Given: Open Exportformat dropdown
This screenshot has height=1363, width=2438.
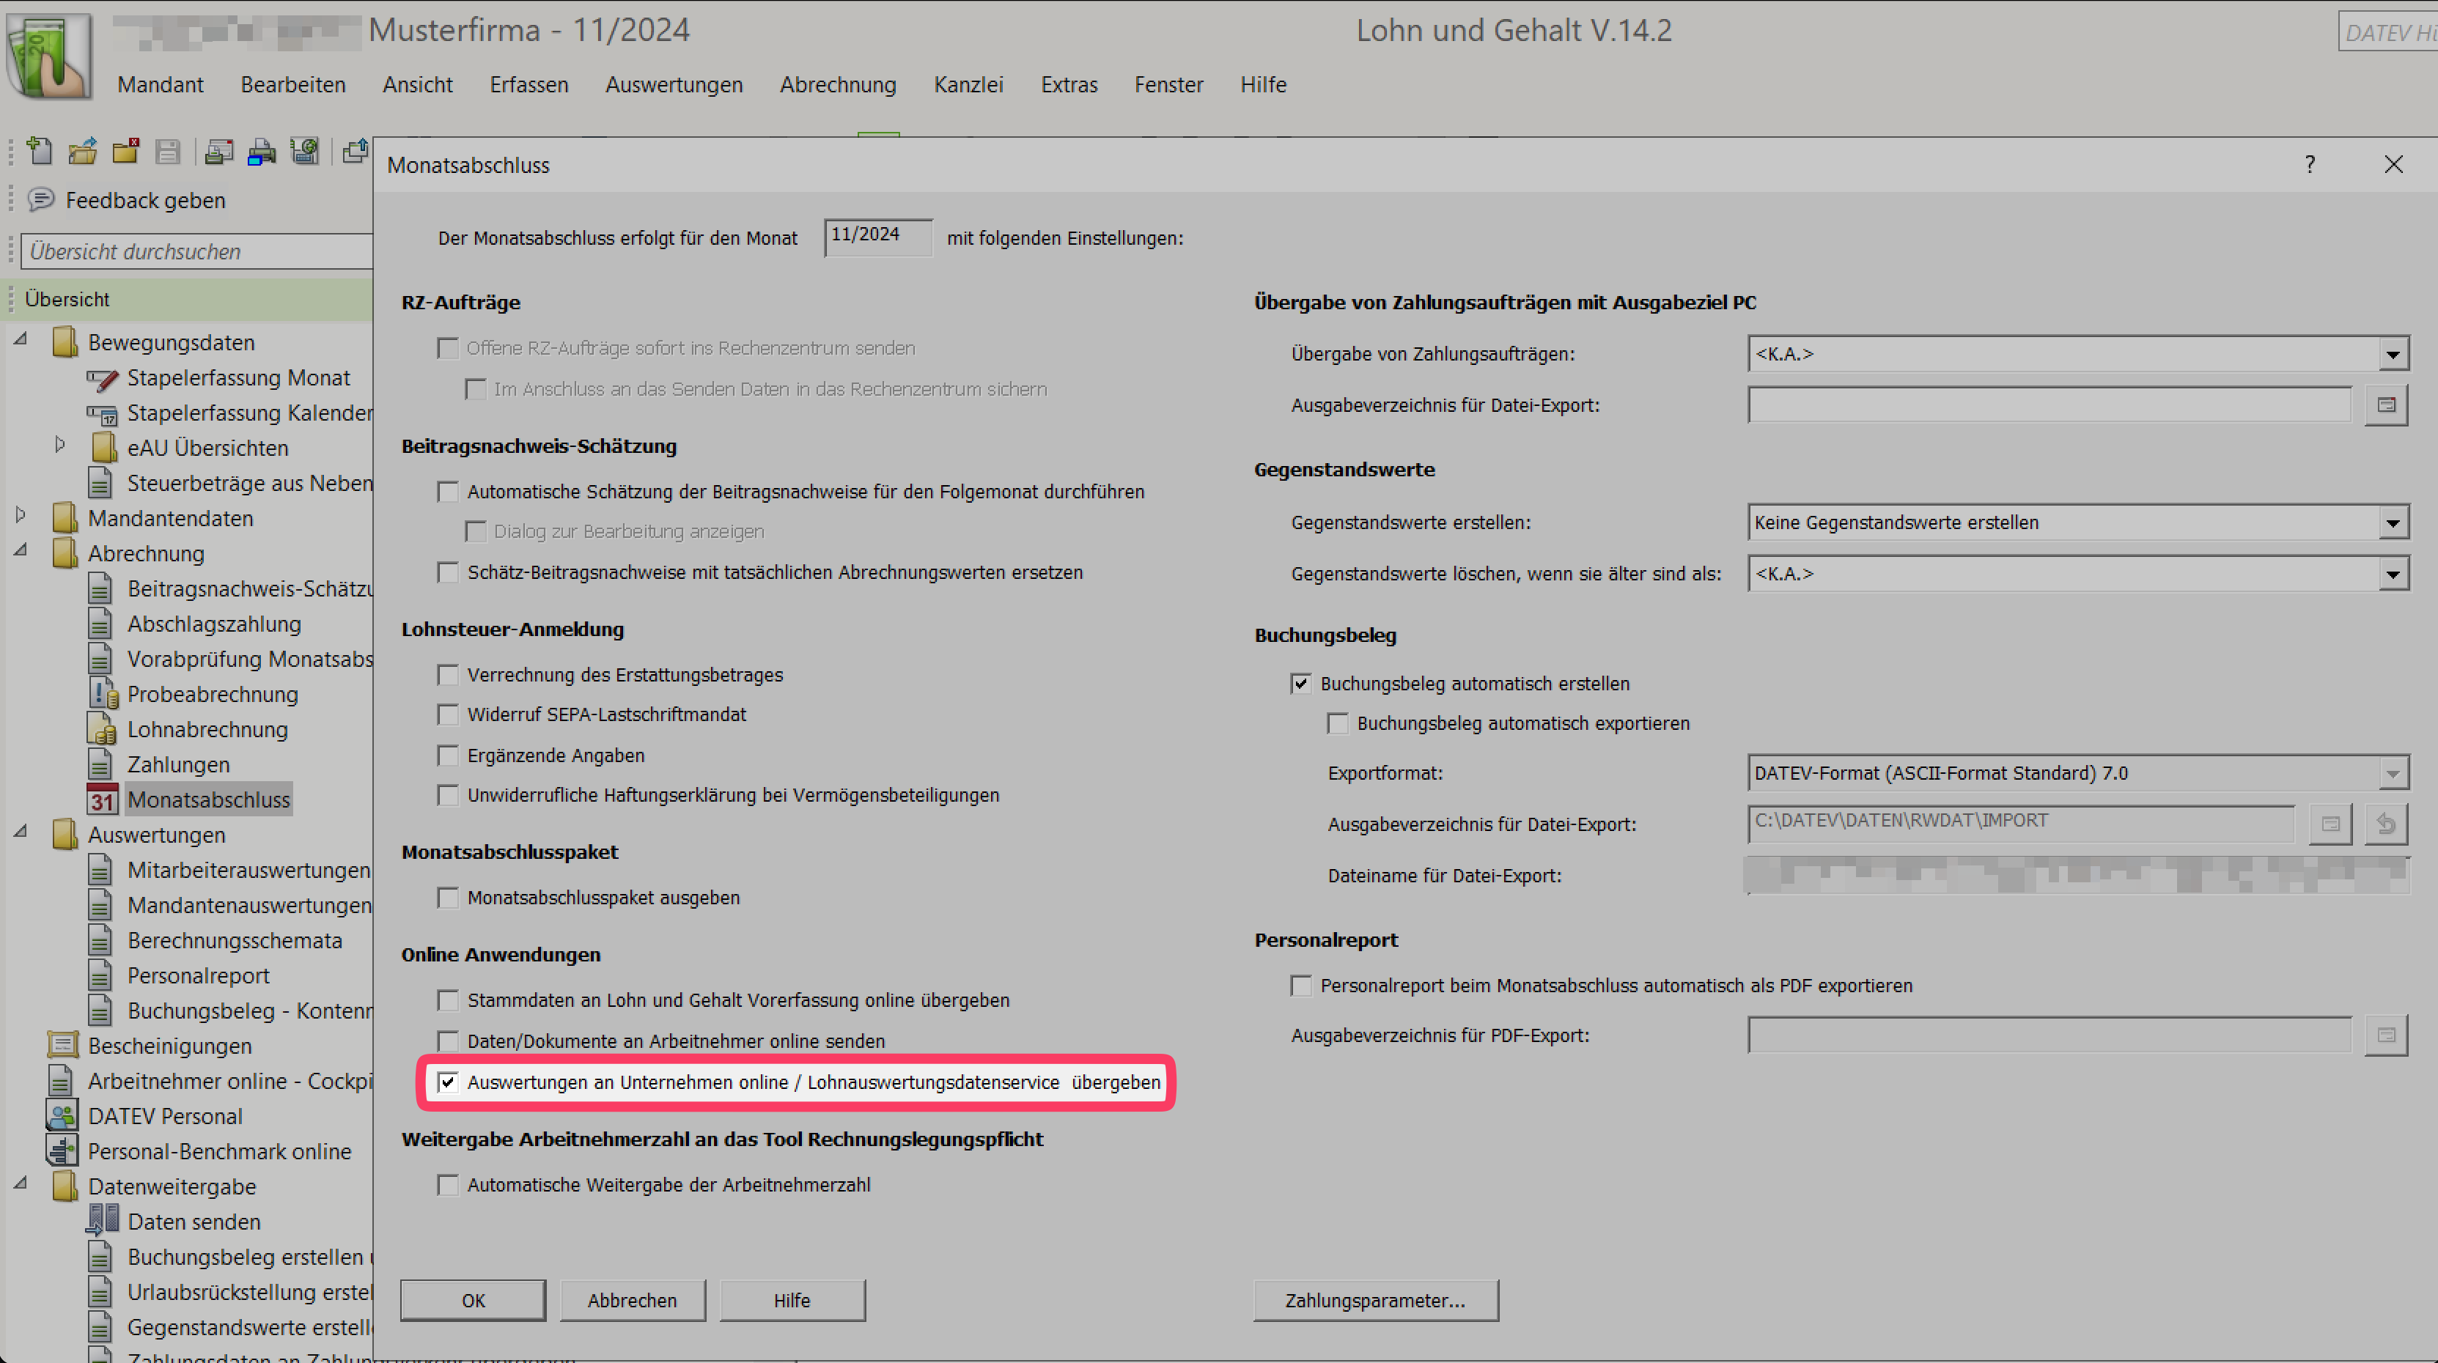Looking at the screenshot, I should point(2393,773).
